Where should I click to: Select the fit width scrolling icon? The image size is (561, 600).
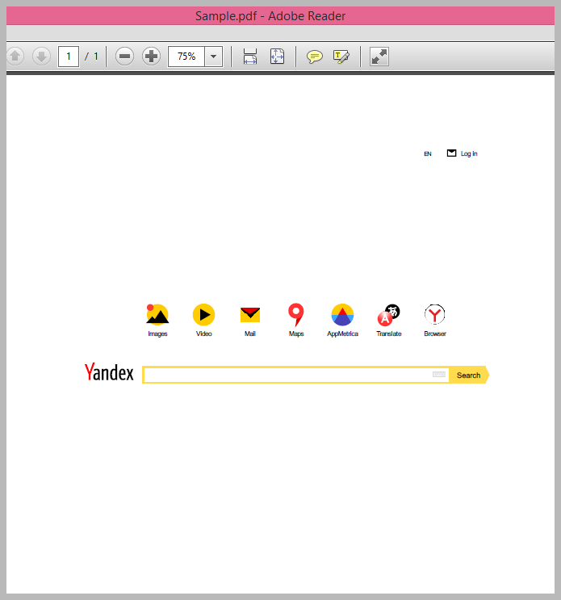(x=250, y=57)
